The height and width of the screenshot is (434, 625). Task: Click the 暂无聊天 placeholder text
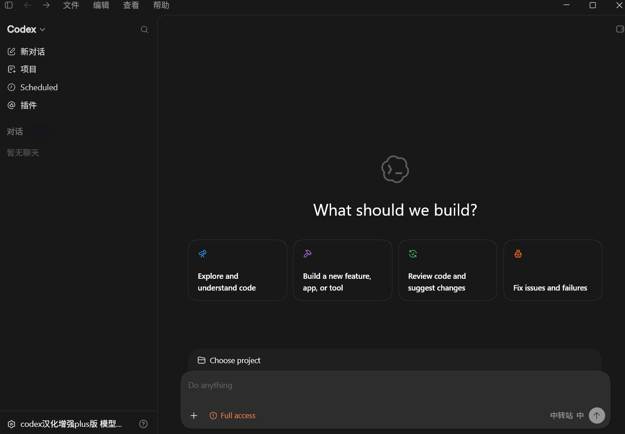click(x=23, y=153)
